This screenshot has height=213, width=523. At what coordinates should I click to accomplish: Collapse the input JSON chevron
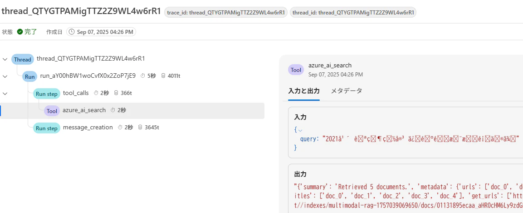300,130
